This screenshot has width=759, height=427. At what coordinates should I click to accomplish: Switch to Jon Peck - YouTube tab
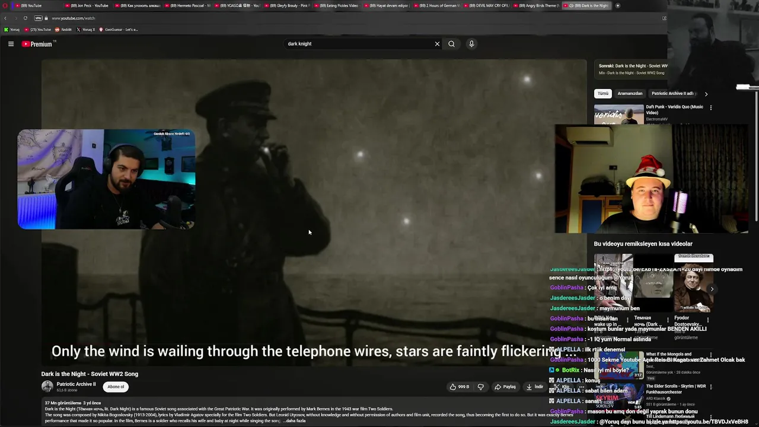(87, 5)
